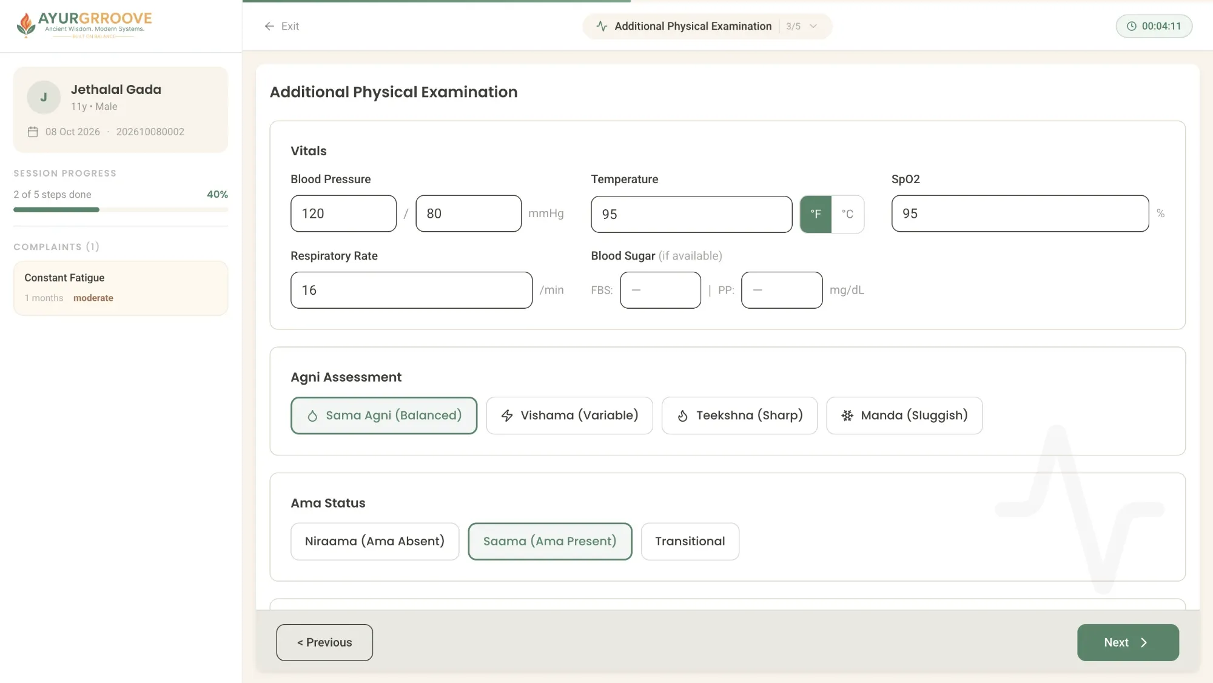Proceed with the Next button
The width and height of the screenshot is (1213, 683).
coord(1128,642)
